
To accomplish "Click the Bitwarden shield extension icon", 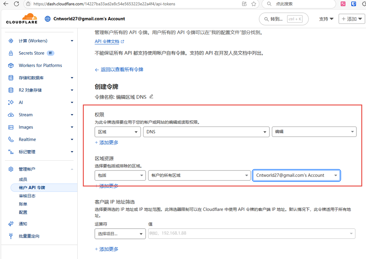I will [354, 4].
